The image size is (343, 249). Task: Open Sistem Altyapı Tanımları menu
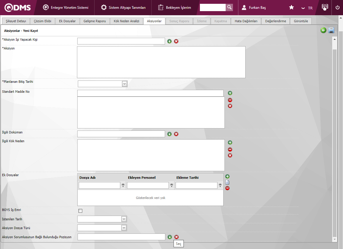tap(123, 7)
